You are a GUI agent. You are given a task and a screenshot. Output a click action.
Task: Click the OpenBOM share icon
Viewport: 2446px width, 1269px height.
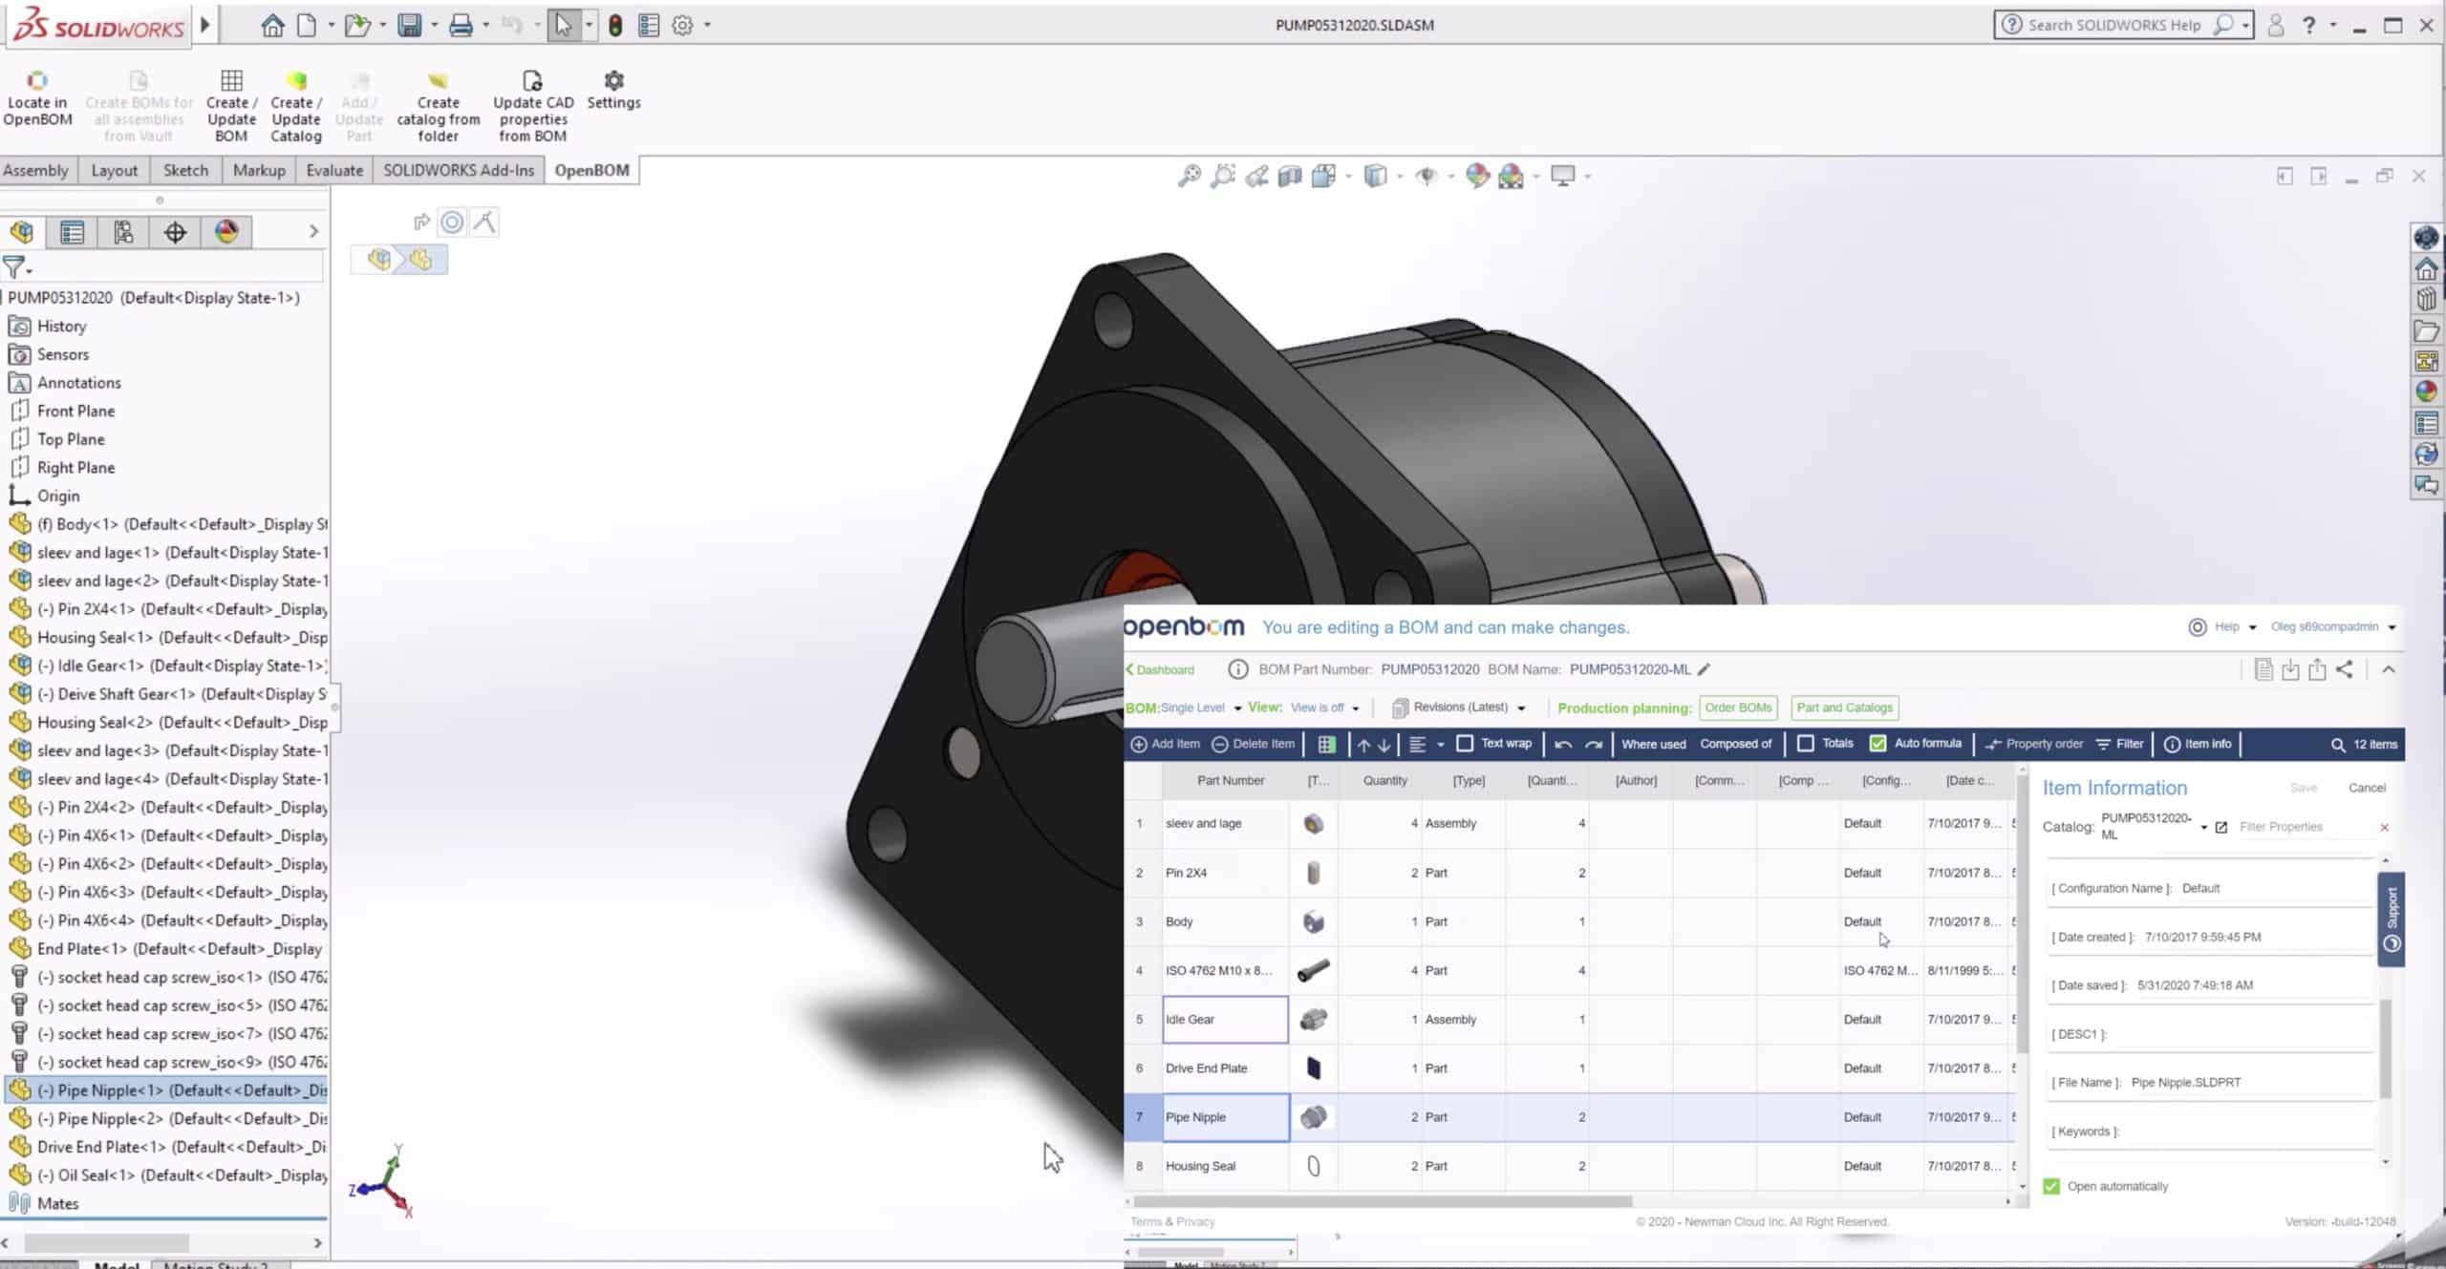click(2345, 669)
